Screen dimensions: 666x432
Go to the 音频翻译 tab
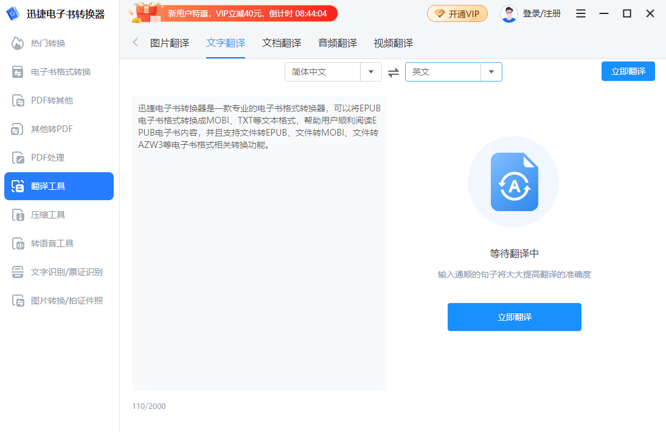coord(338,43)
